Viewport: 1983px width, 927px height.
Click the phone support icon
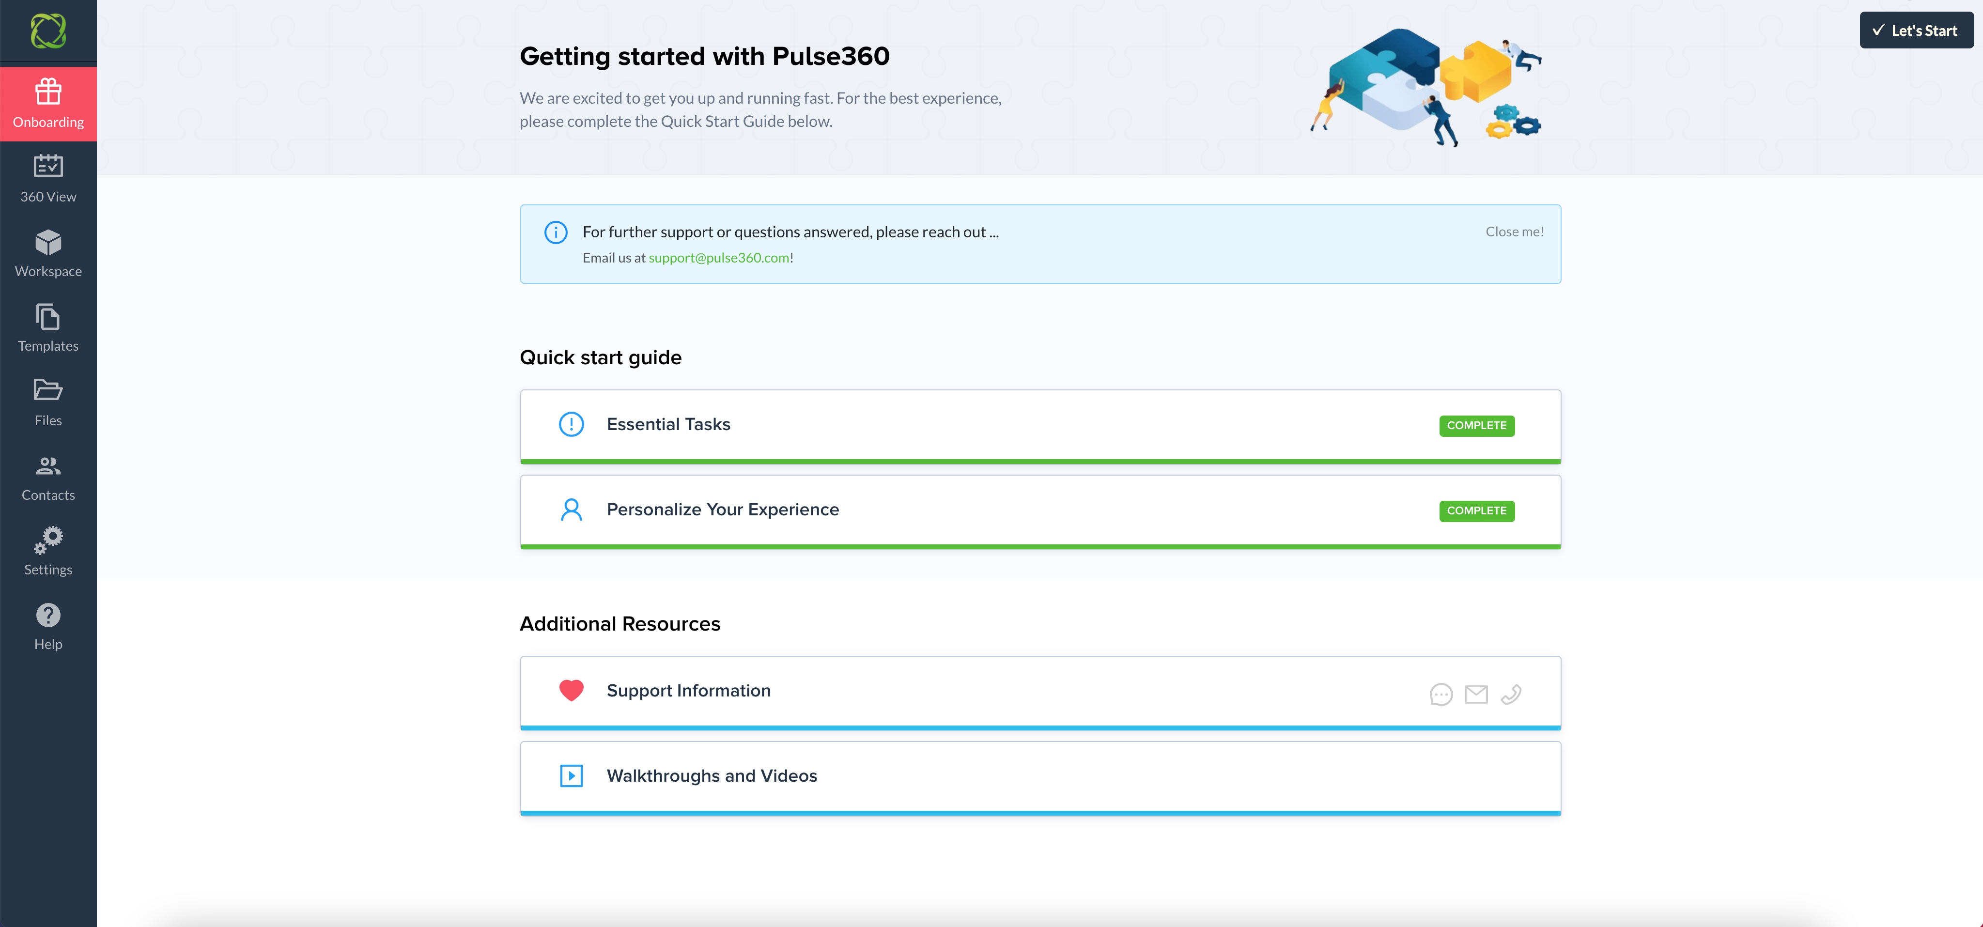[x=1510, y=695]
